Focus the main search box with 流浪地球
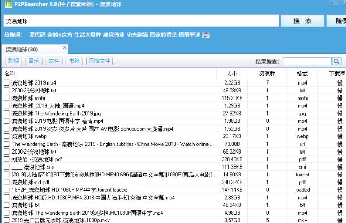 pos(141,21)
